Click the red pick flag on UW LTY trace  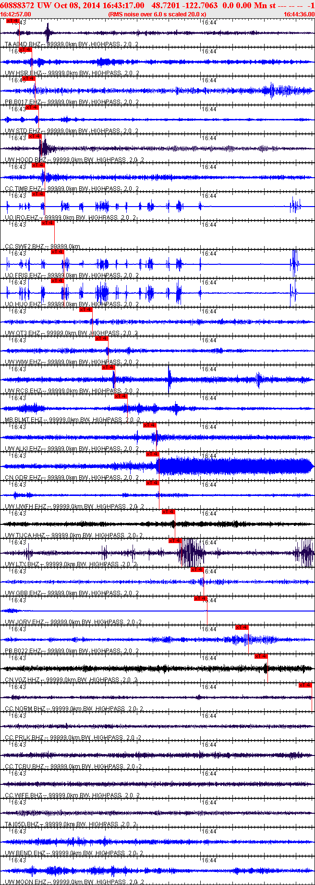(175, 541)
